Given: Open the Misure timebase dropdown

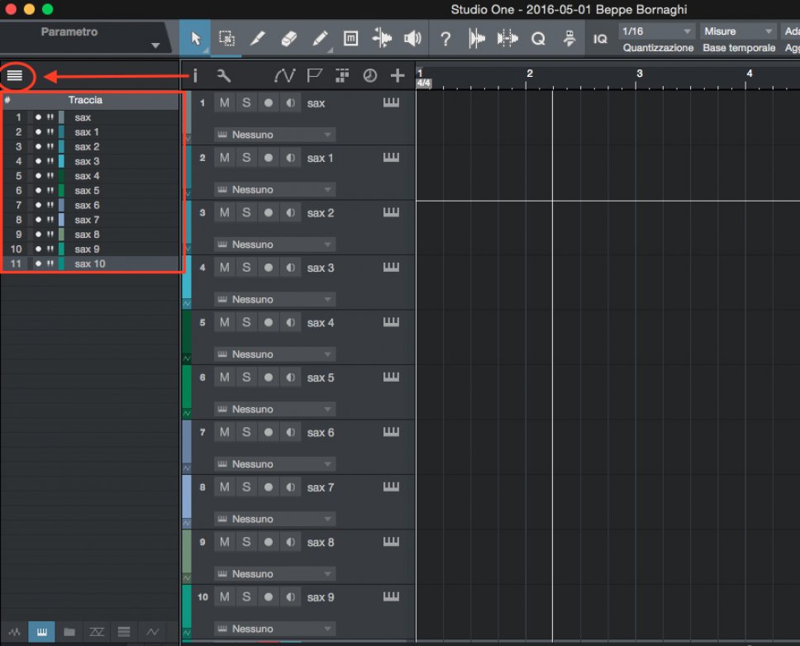Looking at the screenshot, I should point(738,31).
